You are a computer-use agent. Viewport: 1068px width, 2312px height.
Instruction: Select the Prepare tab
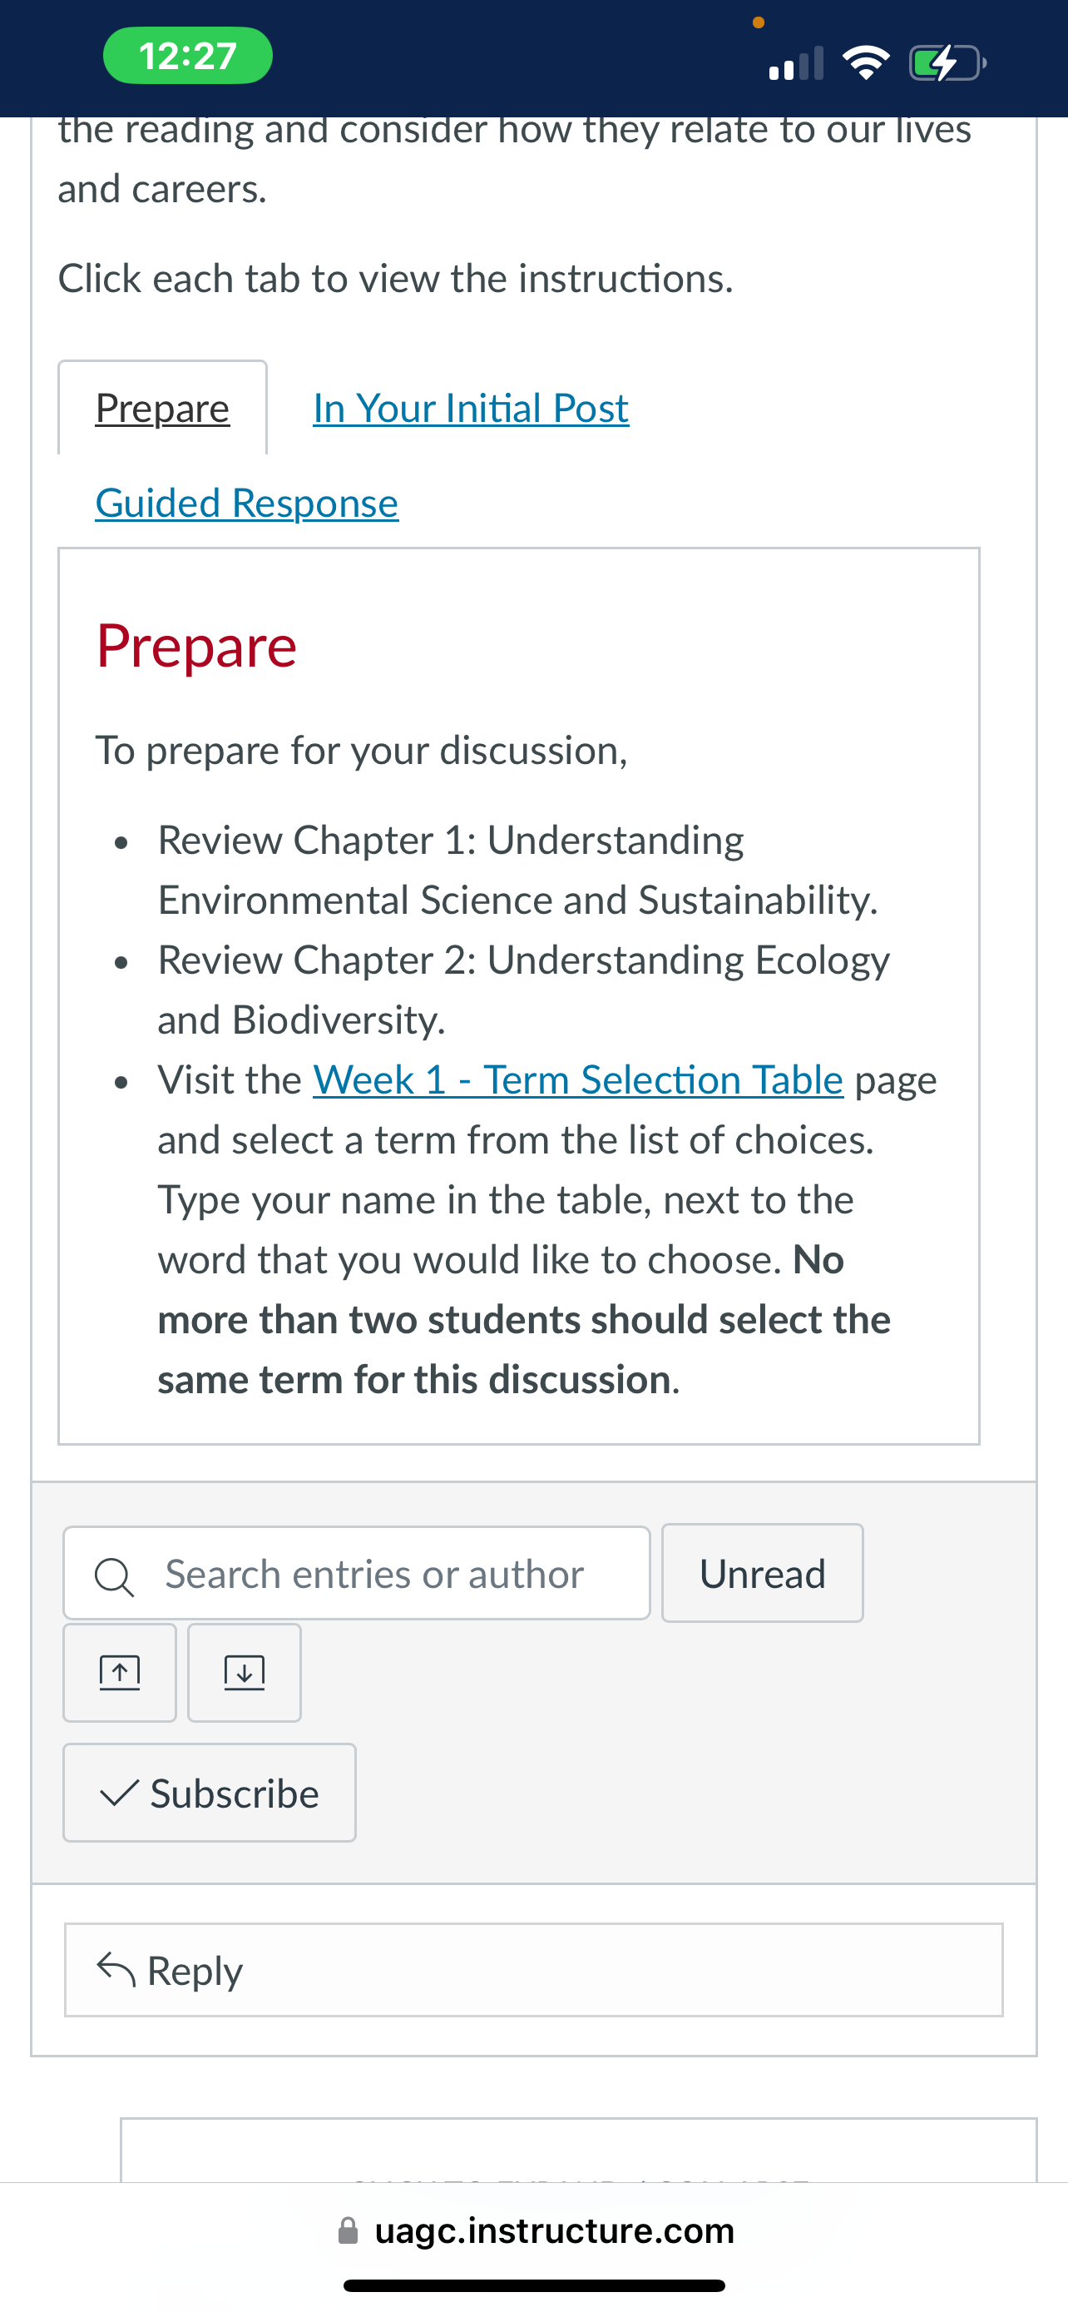pos(162,409)
